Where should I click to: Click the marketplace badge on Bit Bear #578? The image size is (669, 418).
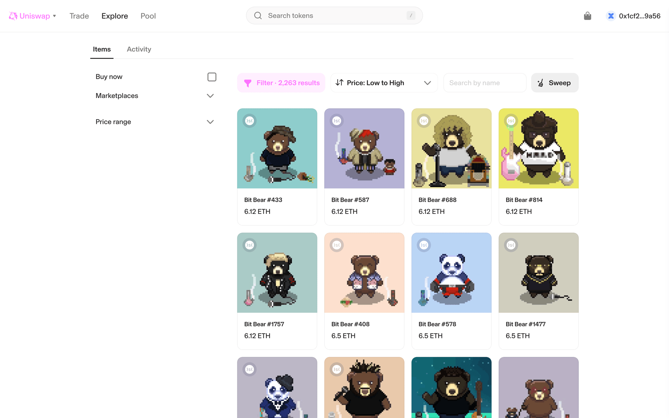(x=424, y=245)
